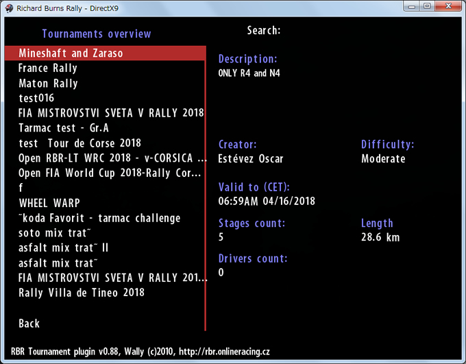This screenshot has width=466, height=364.
Task: Pick the Tarmac test - Gr.A tournament
Action: point(64,128)
